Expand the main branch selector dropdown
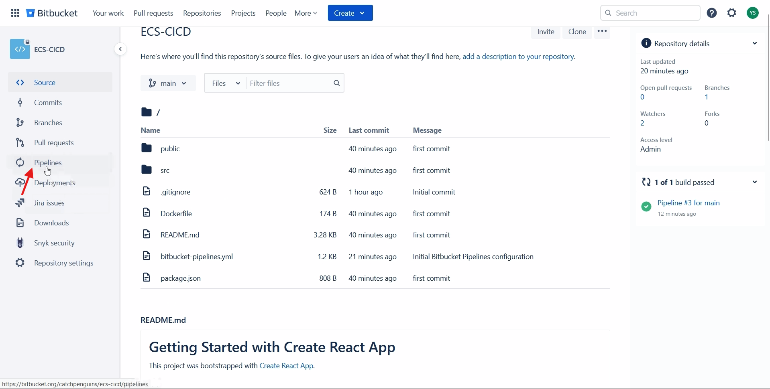This screenshot has height=389, width=770. tap(168, 83)
